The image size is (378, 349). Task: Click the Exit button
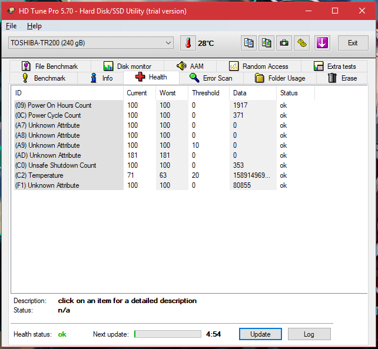(353, 43)
